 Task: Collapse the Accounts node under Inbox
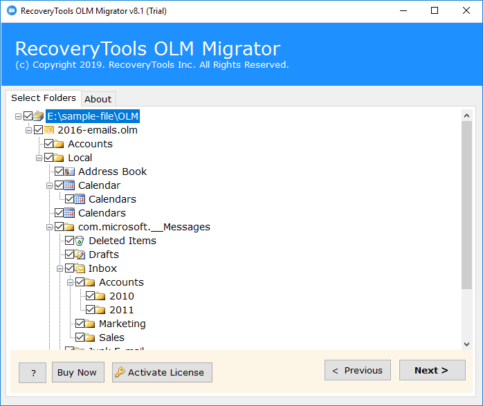70,283
